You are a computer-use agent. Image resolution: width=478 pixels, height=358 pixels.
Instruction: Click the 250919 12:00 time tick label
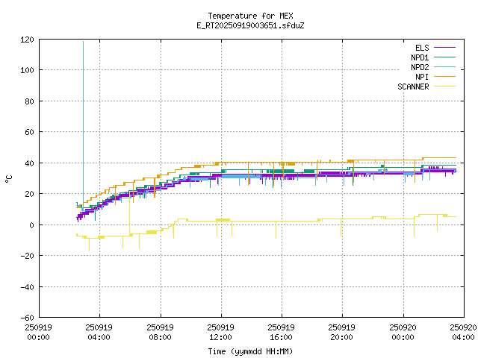pyautogui.click(x=220, y=331)
